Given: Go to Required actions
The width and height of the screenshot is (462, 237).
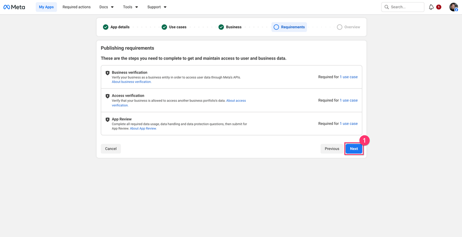Looking at the screenshot, I should pyautogui.click(x=77, y=7).
